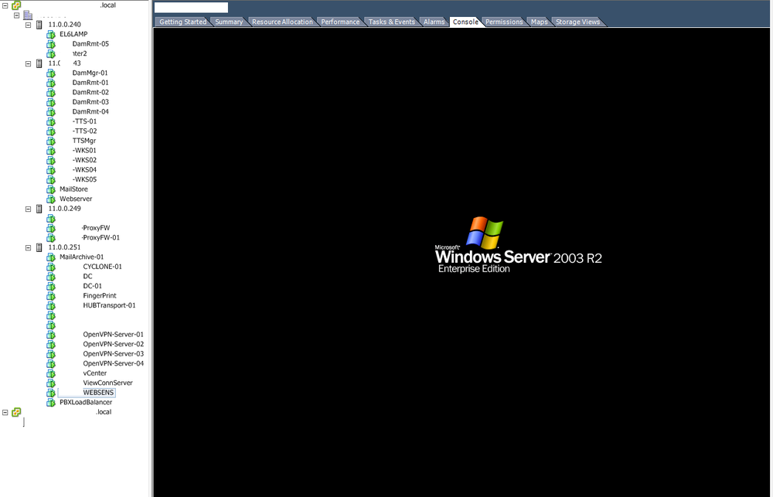Select the OpenVPN-Server-02 virtual machine
Screen dimensions: 773x497
click(x=113, y=344)
